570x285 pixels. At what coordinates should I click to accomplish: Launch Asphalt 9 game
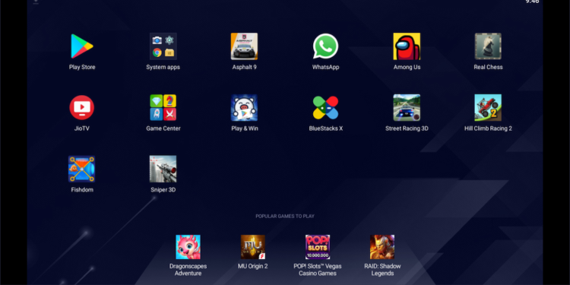244,46
